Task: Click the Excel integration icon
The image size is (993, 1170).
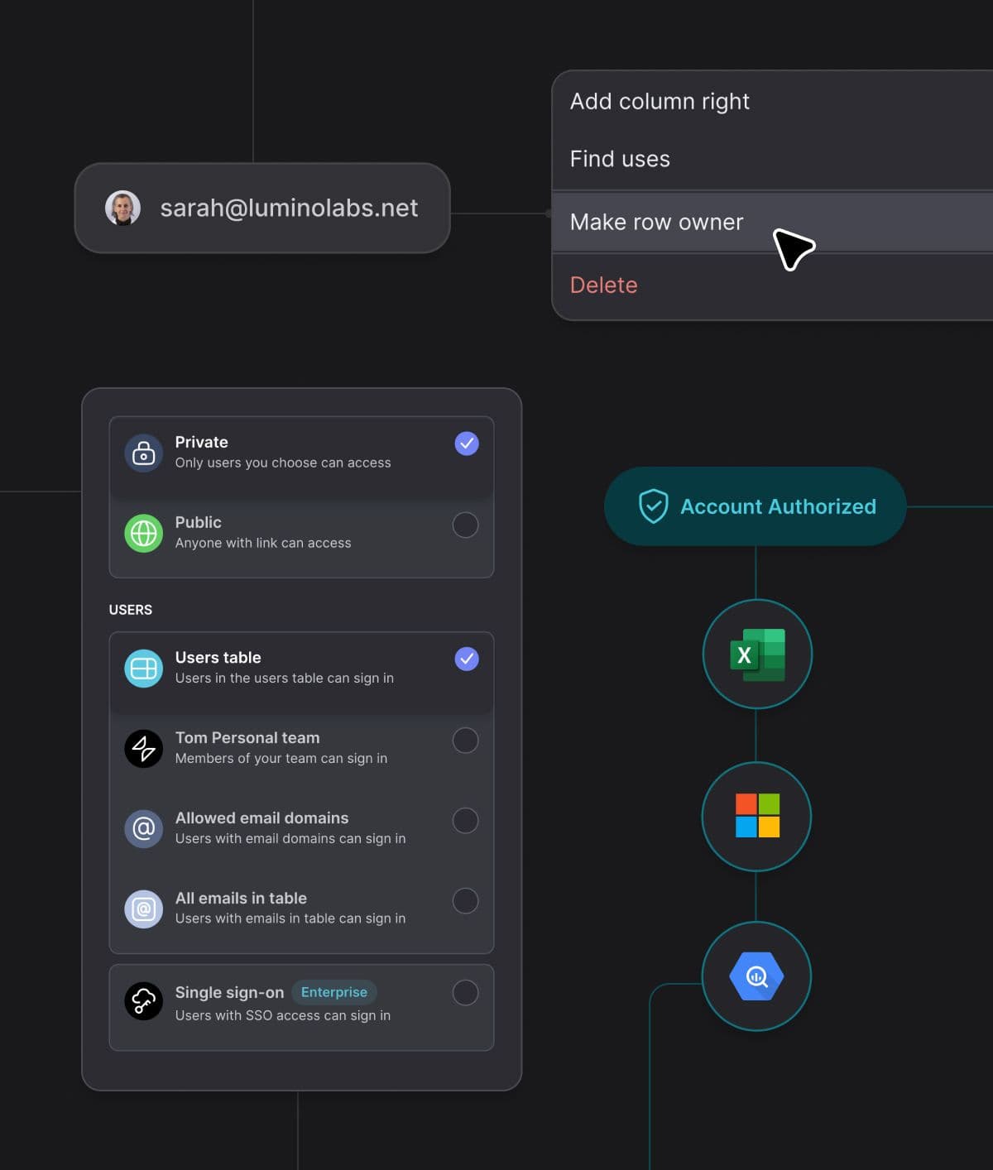Action: [x=757, y=654]
